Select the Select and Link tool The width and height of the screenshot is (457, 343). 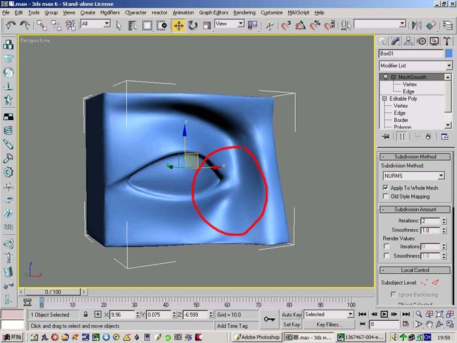pos(41,25)
